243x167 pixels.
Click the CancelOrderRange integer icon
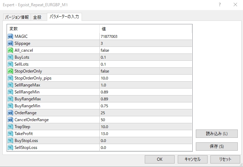pyautogui.click(x=10, y=120)
